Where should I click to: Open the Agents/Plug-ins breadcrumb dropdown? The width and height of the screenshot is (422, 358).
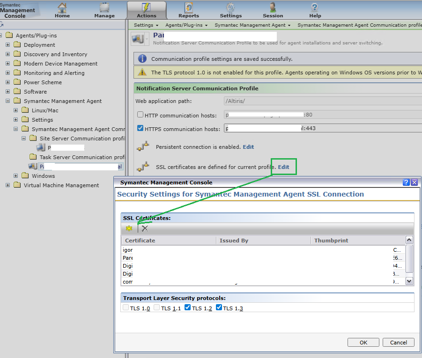click(186, 25)
